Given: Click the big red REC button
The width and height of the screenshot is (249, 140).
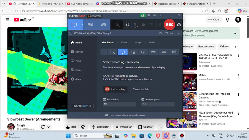Looking at the screenshot, I should 170,25.
